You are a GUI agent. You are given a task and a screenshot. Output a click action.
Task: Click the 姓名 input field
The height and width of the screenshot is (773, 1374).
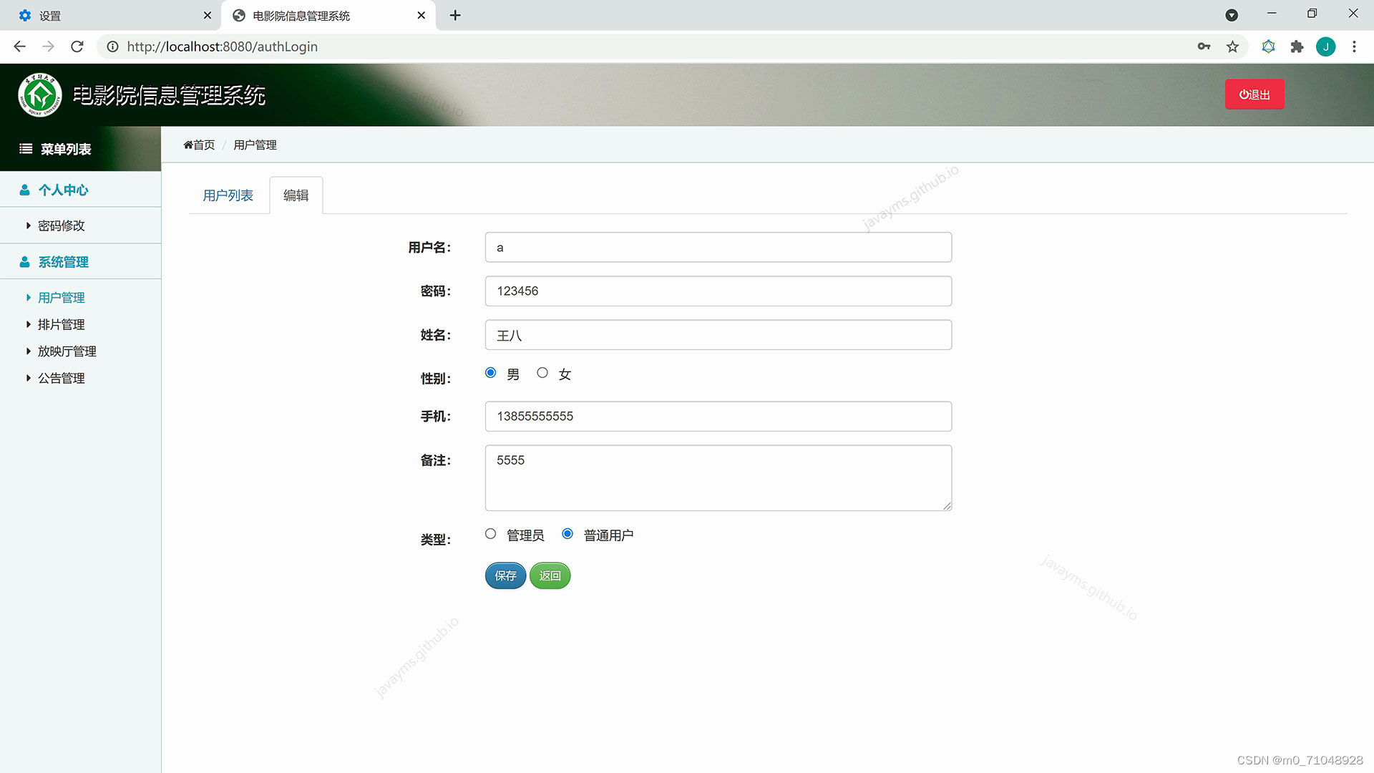click(x=718, y=335)
